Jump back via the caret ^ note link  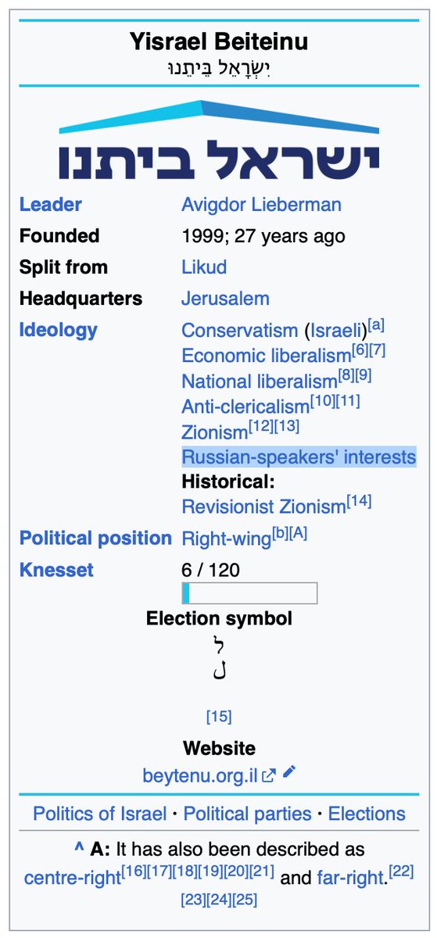pyautogui.click(x=78, y=850)
